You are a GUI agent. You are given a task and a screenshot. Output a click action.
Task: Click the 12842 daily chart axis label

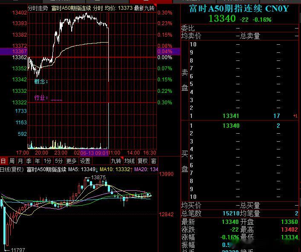(x=166, y=215)
